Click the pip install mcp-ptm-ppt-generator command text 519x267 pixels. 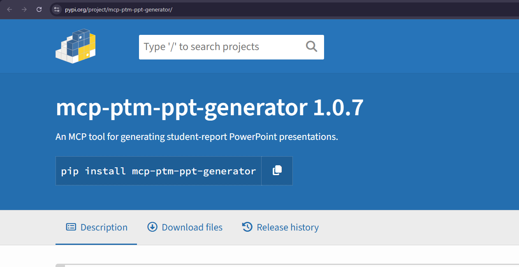point(158,171)
